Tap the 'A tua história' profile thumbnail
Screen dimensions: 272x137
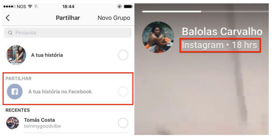[16, 55]
